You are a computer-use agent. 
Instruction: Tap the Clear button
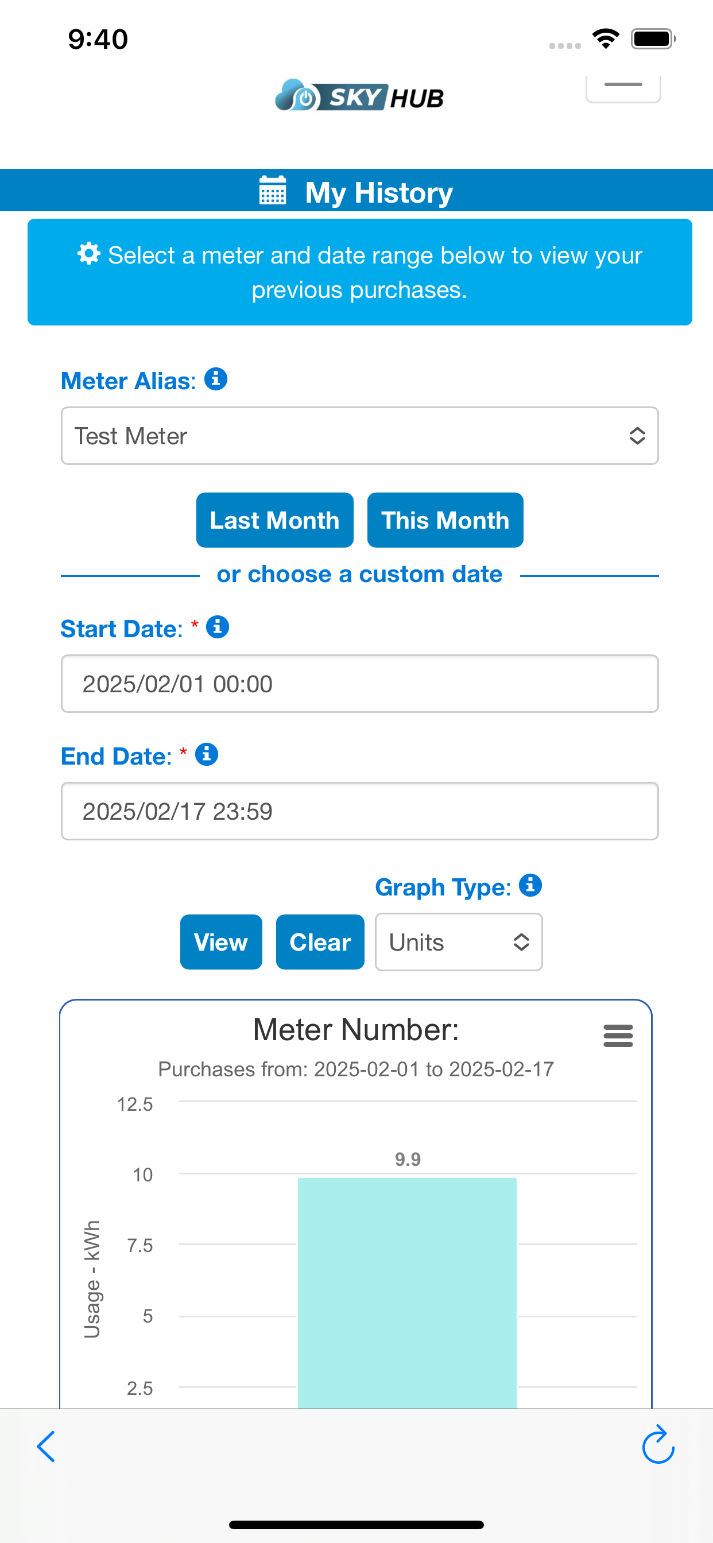pyautogui.click(x=320, y=941)
